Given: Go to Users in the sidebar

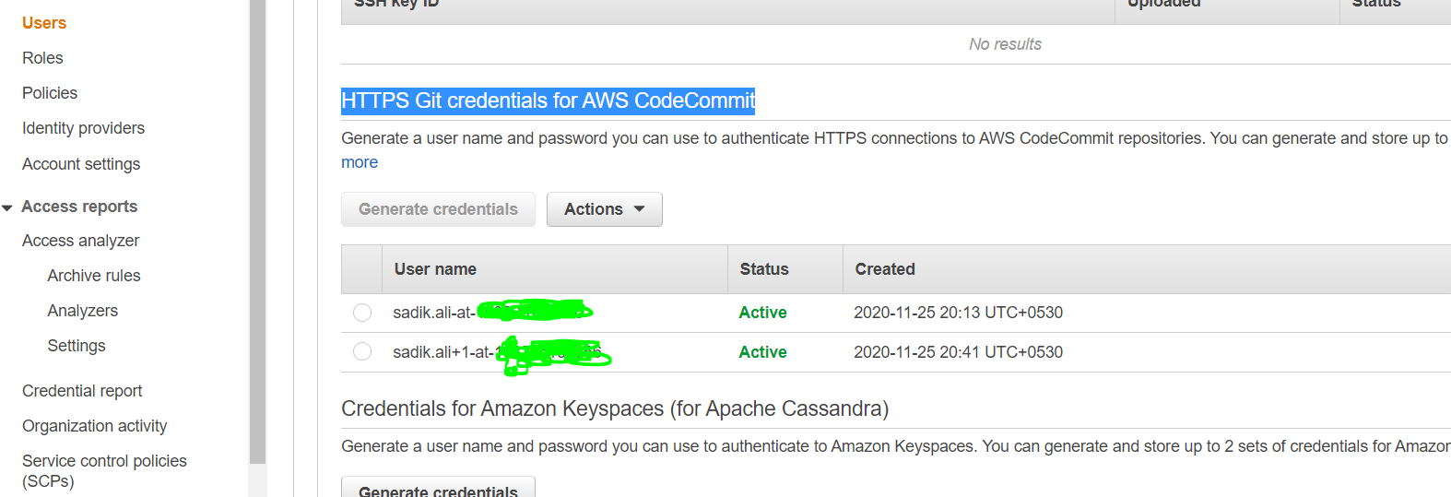Looking at the screenshot, I should 44,23.
